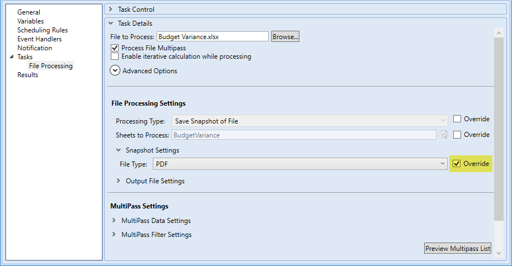Check the Processing Type Override checkbox
Screen dimensions: 512x266
click(x=457, y=119)
